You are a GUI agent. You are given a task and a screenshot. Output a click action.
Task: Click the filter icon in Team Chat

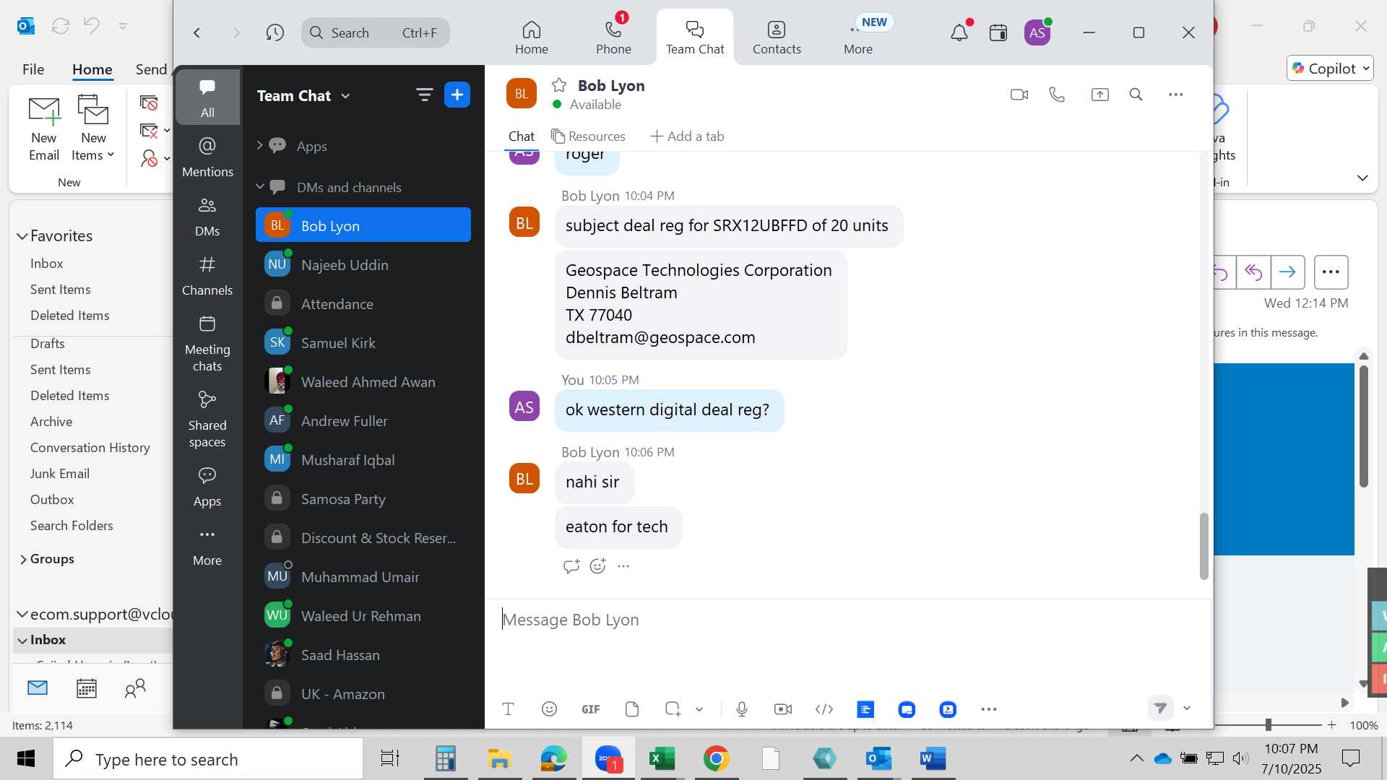tap(424, 95)
